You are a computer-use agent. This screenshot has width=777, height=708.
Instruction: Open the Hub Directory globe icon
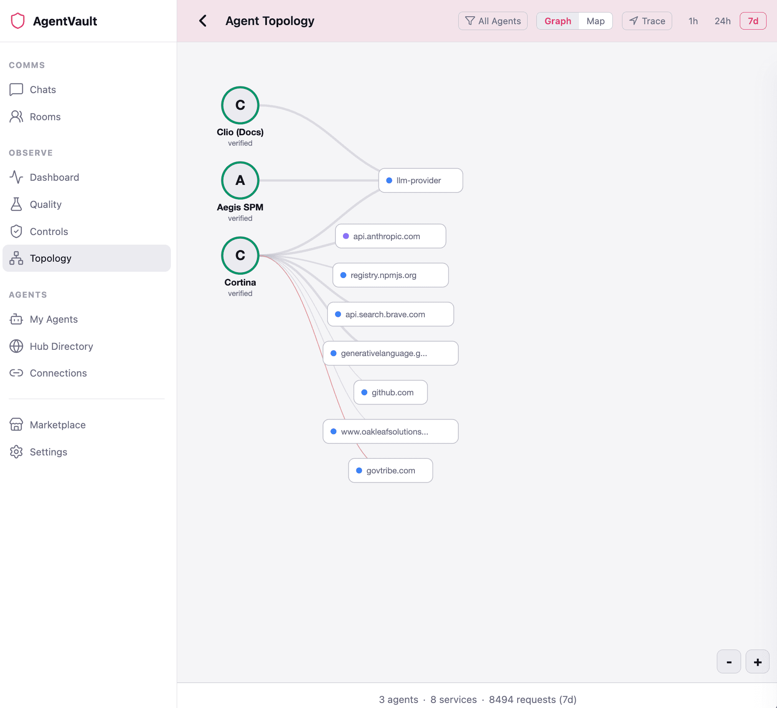pos(16,346)
